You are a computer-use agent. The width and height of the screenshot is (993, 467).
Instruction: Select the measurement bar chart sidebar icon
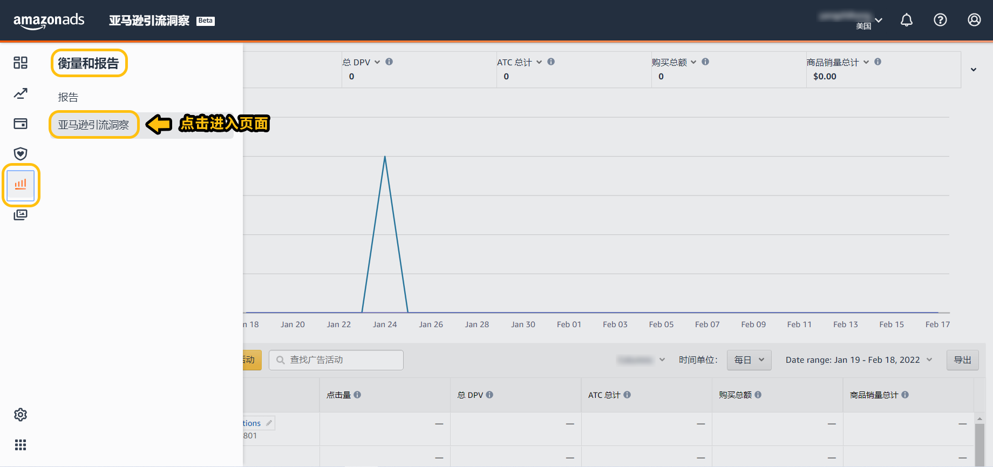pyautogui.click(x=21, y=185)
